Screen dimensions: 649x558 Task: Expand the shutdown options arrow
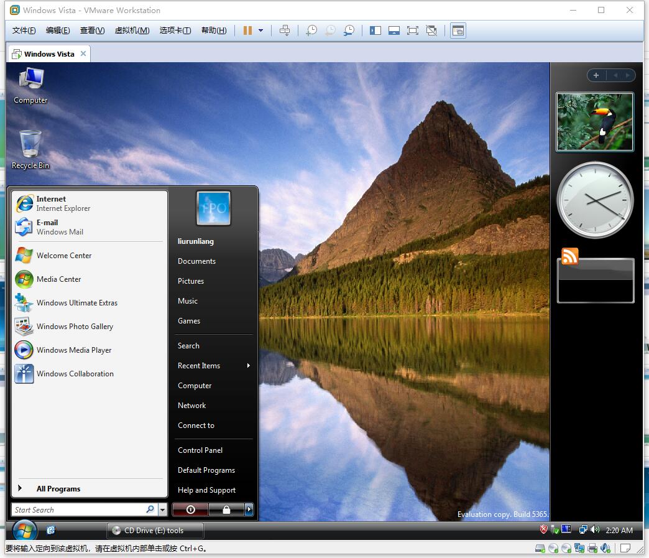(x=249, y=509)
